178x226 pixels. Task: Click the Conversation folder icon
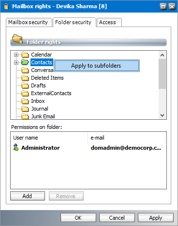[25, 70]
